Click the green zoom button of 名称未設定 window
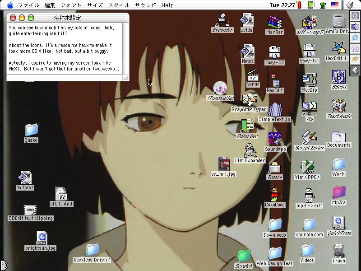361x271 pixels. [x=31, y=18]
